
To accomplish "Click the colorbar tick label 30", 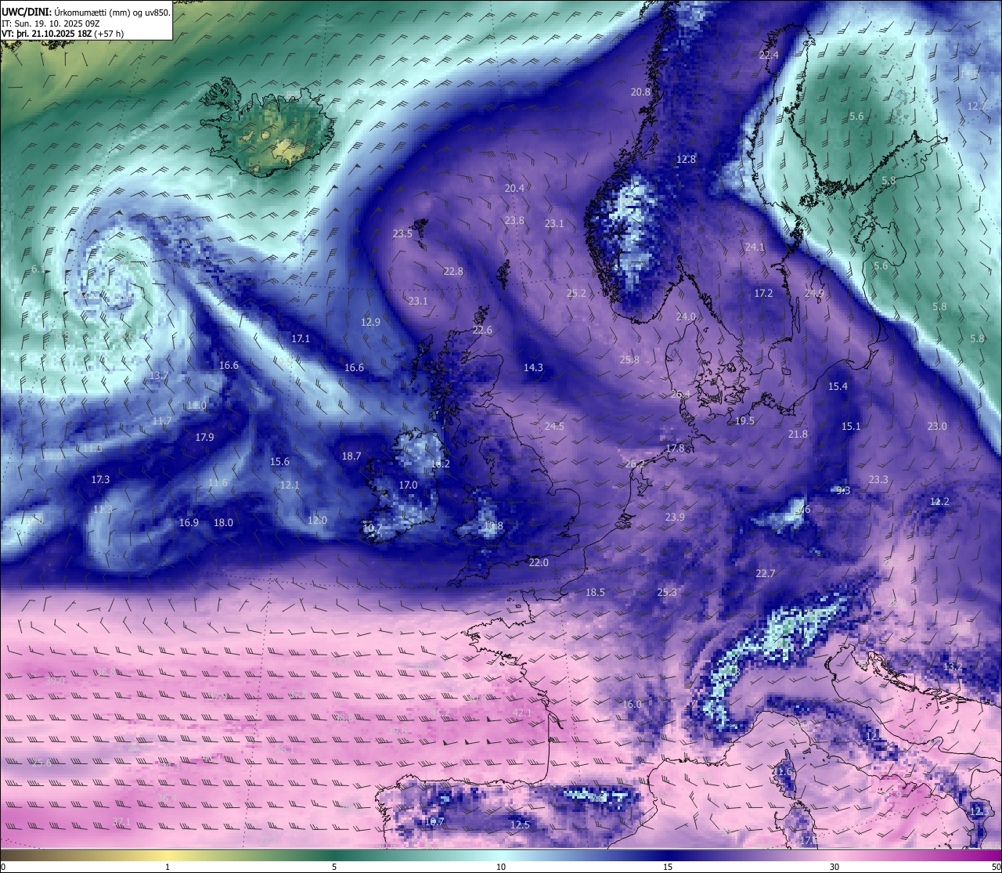I will 834,867.
